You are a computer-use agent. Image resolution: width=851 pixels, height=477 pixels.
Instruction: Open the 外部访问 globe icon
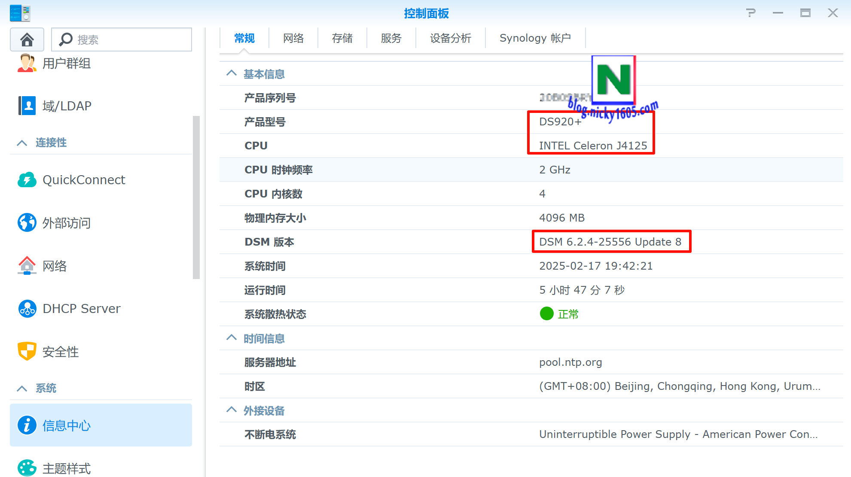(27, 222)
